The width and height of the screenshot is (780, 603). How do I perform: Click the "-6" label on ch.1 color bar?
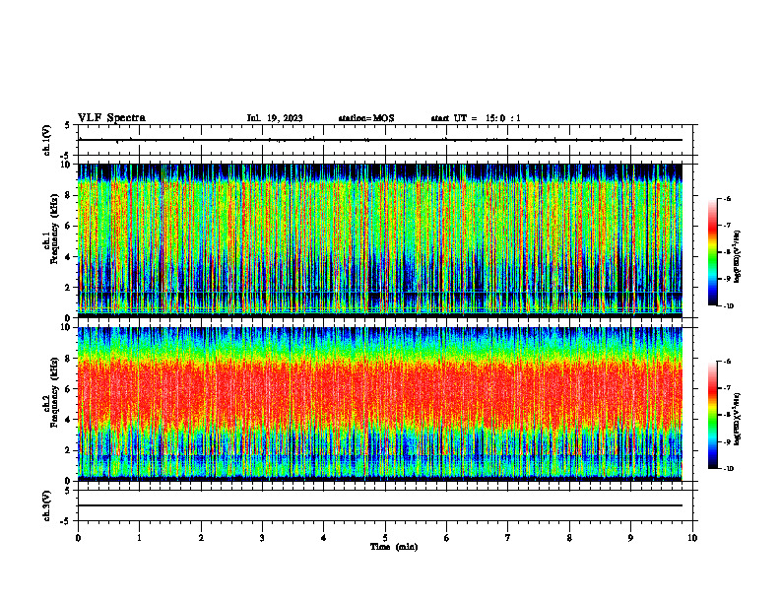click(x=728, y=198)
